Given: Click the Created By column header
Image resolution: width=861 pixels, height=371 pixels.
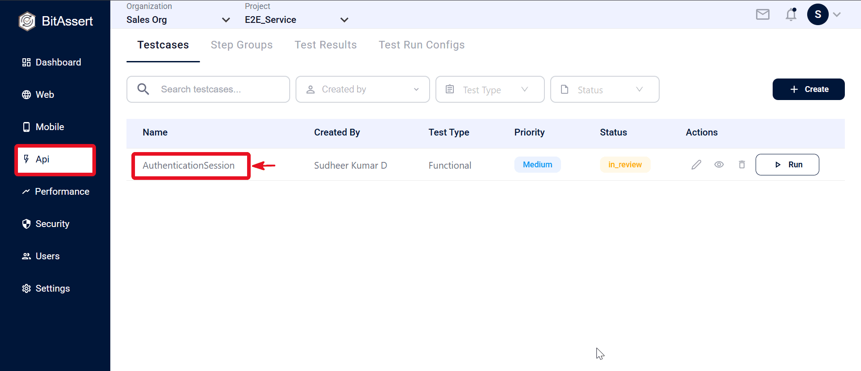Looking at the screenshot, I should pos(337,132).
